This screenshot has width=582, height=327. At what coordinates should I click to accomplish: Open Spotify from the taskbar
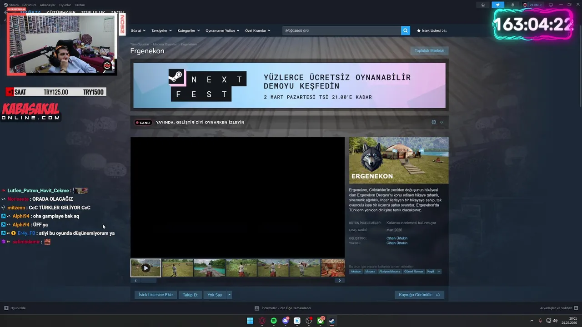(274, 321)
